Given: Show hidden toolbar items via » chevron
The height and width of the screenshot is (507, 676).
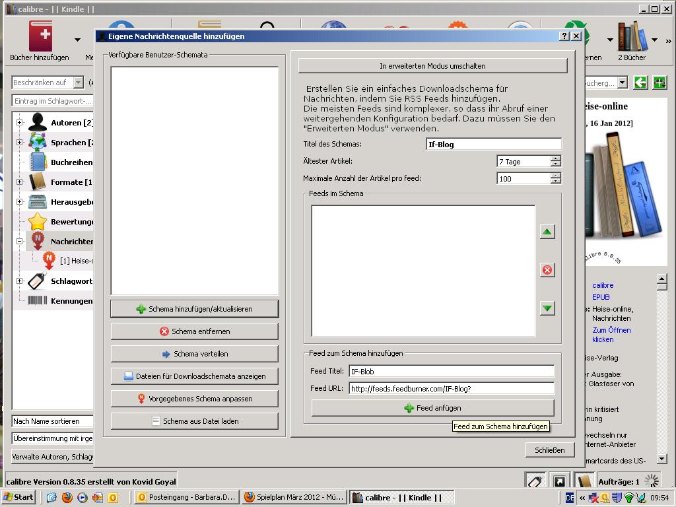Looking at the screenshot, I should pyautogui.click(x=668, y=41).
